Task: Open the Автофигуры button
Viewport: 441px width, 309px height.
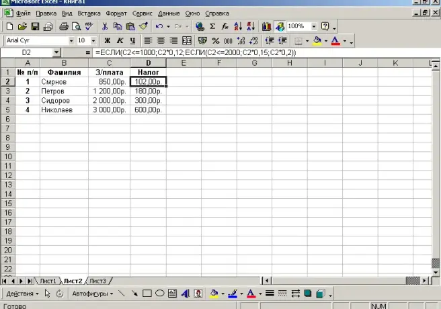Action: click(92, 294)
